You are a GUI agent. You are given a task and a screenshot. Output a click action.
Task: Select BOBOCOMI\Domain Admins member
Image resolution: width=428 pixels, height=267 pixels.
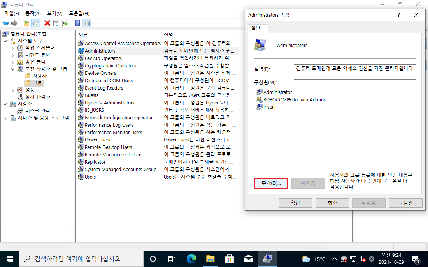(291, 99)
